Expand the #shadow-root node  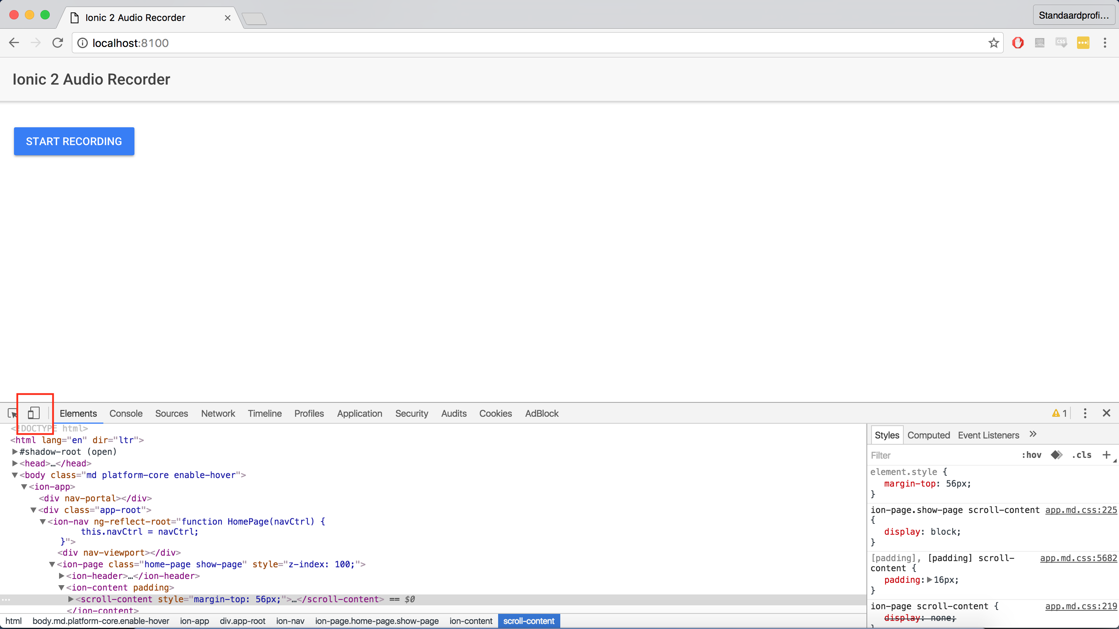tap(15, 452)
